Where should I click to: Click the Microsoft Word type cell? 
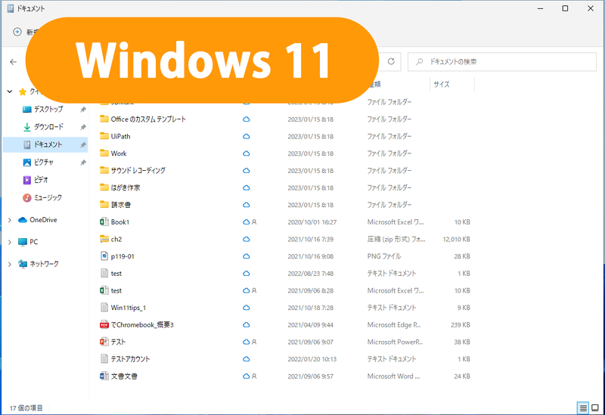tap(393, 376)
